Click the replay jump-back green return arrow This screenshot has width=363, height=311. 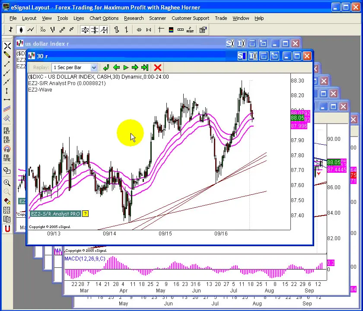(x=106, y=67)
